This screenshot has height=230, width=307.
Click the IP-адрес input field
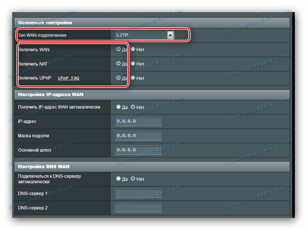click(138, 121)
